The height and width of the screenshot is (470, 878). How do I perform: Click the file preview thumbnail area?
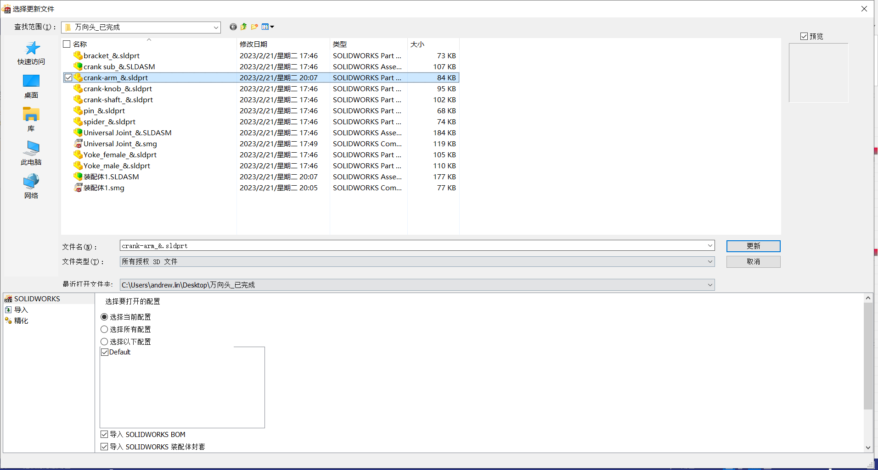818,72
